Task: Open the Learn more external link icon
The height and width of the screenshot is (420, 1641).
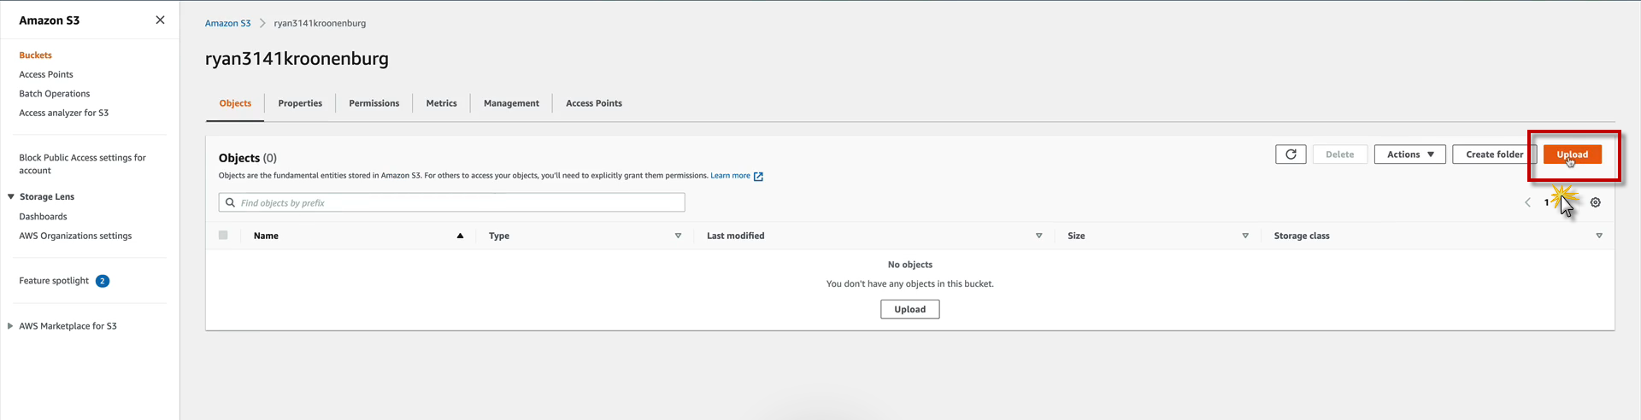Action: [x=758, y=177]
